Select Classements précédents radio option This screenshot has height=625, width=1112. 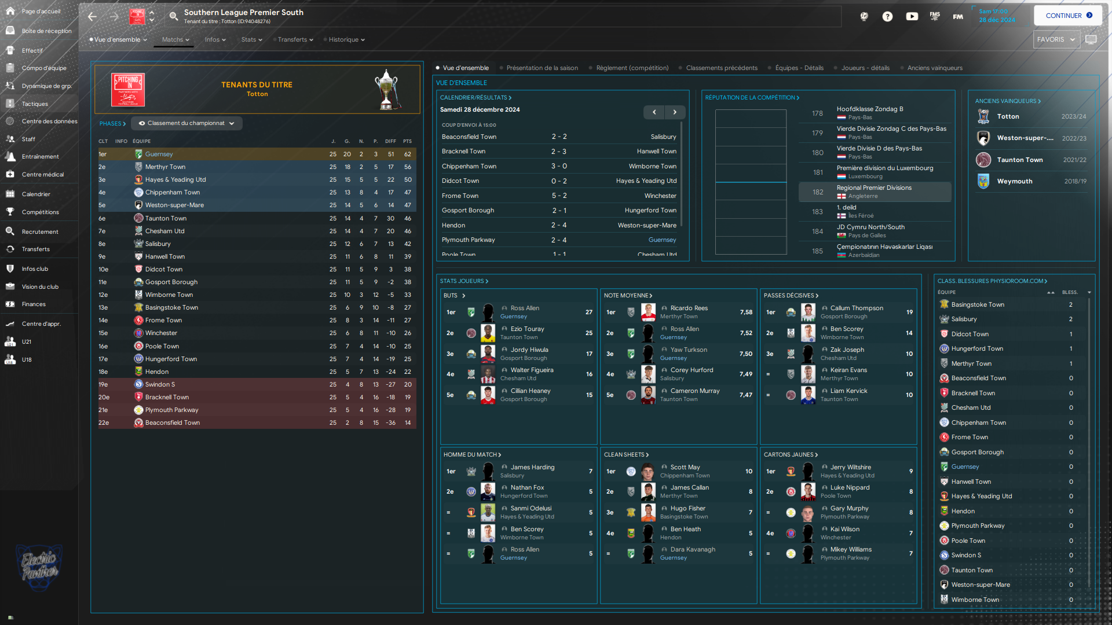pos(721,68)
